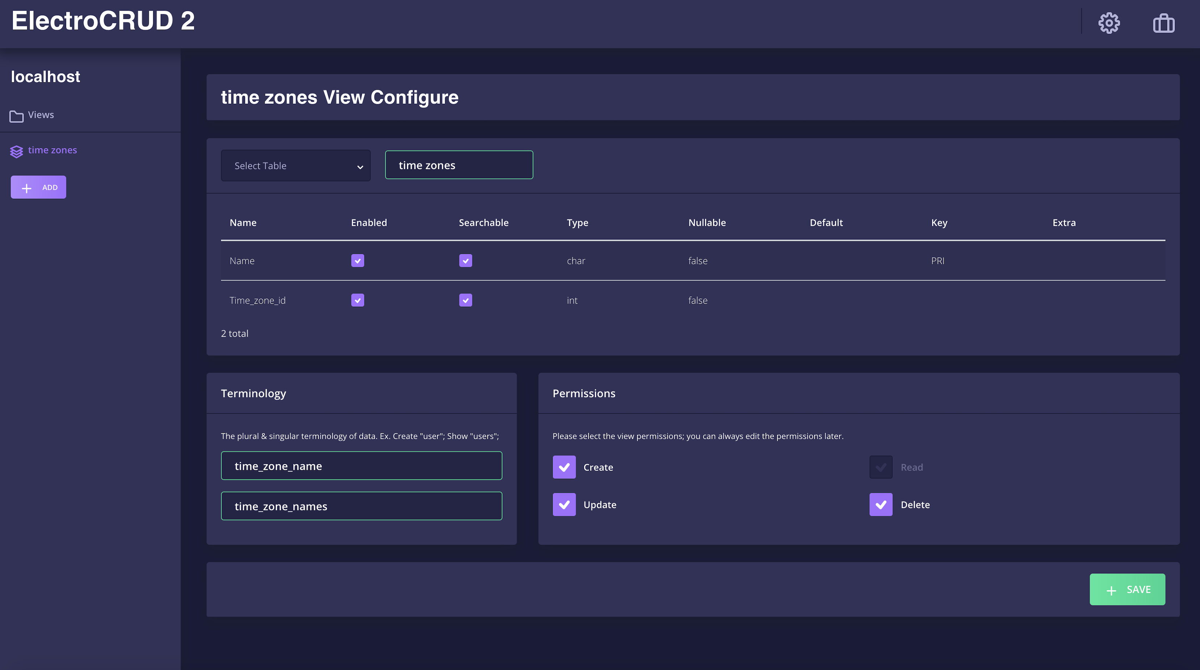Click the Select Table chevron arrow
The image size is (1200, 670).
360,167
